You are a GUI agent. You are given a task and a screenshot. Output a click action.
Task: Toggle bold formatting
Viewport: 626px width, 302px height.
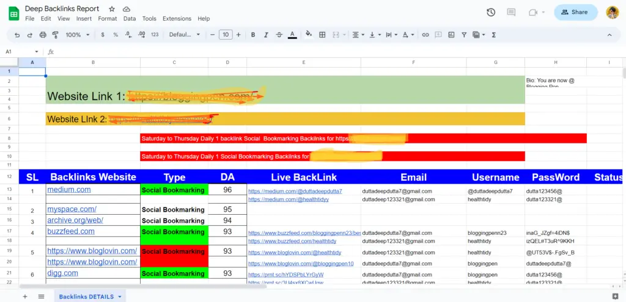click(253, 35)
